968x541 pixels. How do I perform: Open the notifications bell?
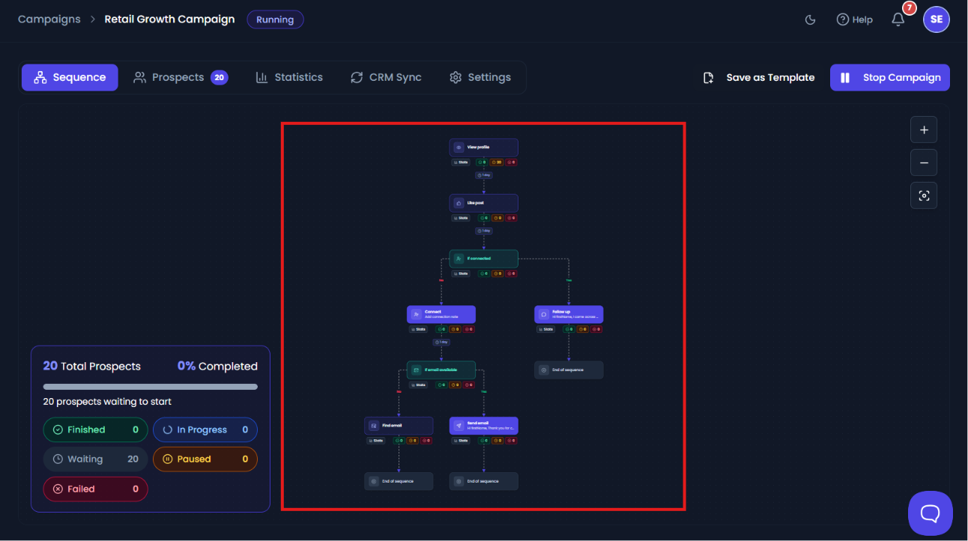pos(898,19)
